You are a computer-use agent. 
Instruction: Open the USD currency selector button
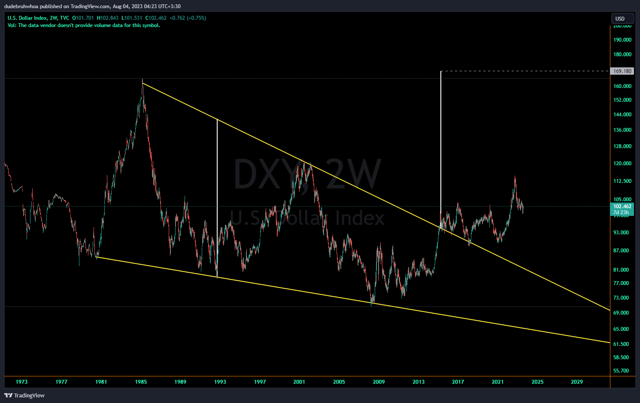tap(622, 18)
